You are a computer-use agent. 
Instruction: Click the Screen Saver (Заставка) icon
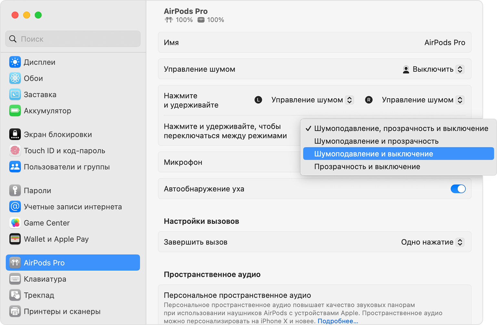[15, 94]
